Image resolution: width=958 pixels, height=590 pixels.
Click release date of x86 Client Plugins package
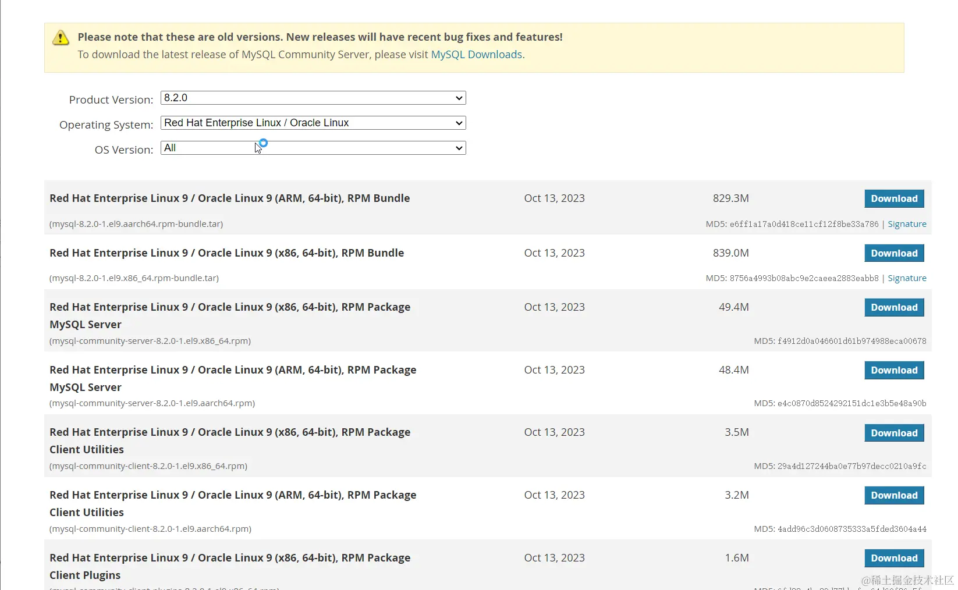coord(554,558)
